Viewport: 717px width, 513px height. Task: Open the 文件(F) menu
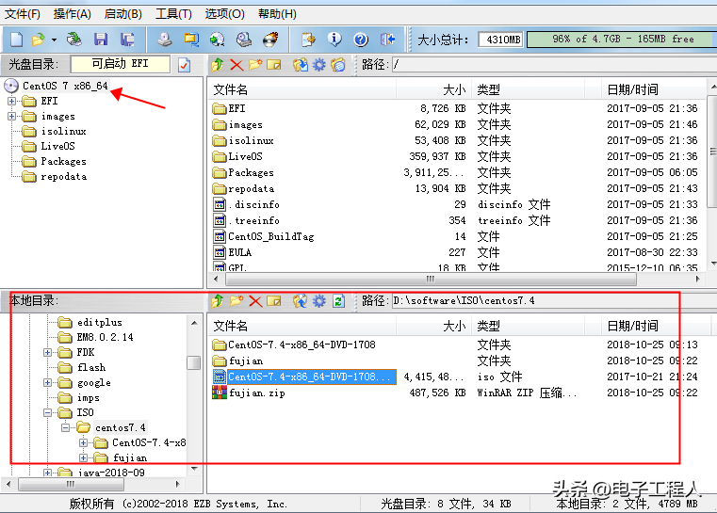[x=23, y=14]
